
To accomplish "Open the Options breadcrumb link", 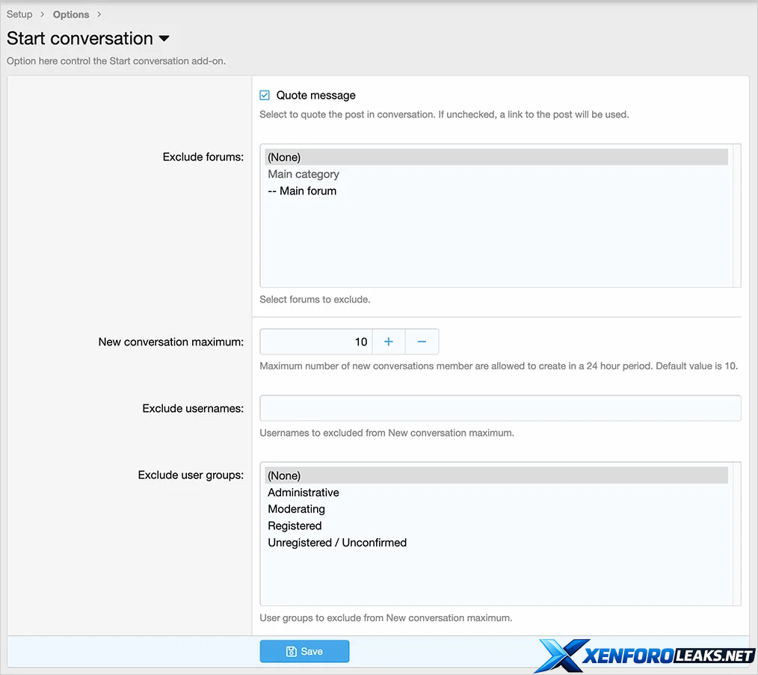I will coord(71,14).
